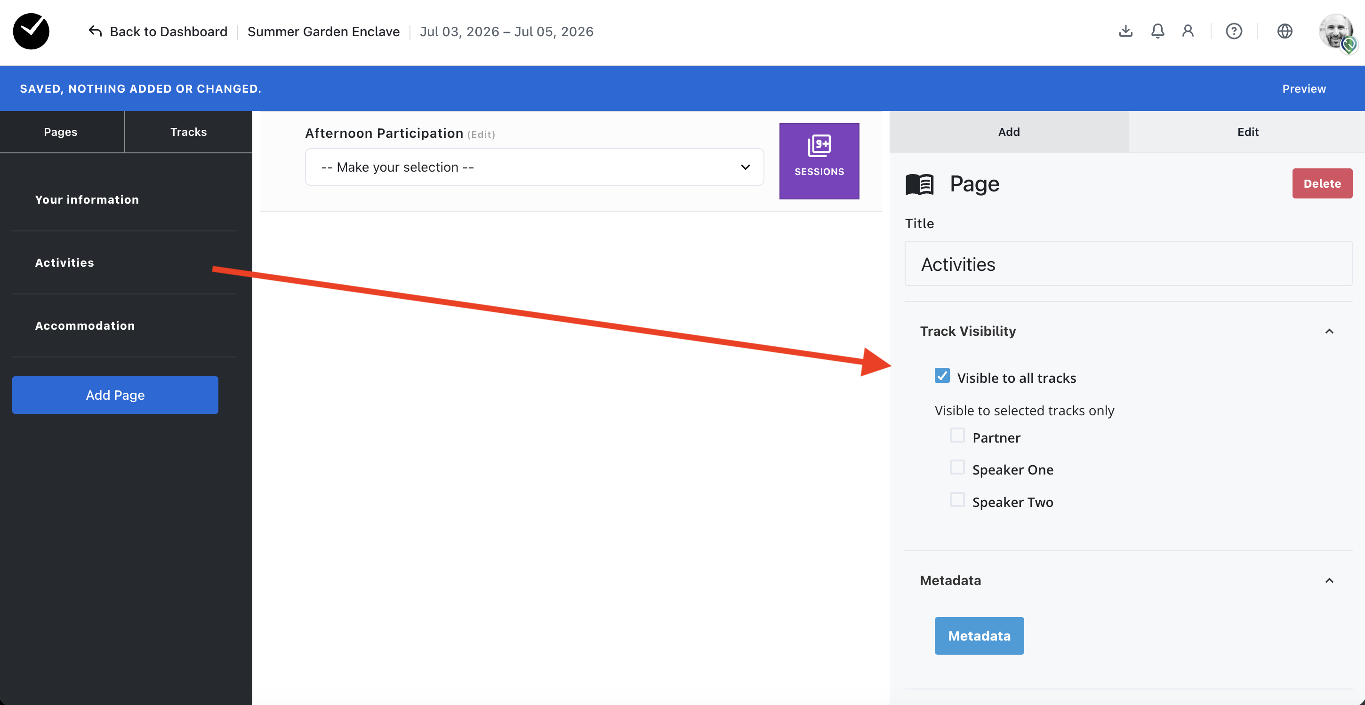Click the user profile outline icon
Screen dimensions: 1365x705
point(1188,31)
